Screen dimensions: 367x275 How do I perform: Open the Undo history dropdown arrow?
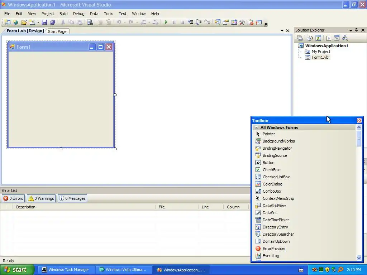coord(125,23)
